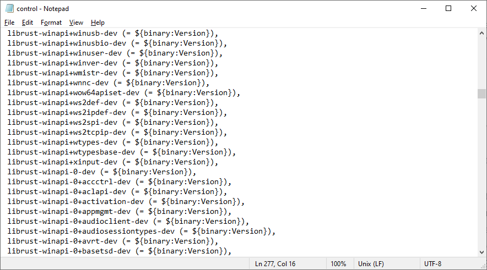Click the librust-winapi-0+audiosessiontypes-dev line
Screen dimensions: 487x270
pyautogui.click(x=142, y=232)
